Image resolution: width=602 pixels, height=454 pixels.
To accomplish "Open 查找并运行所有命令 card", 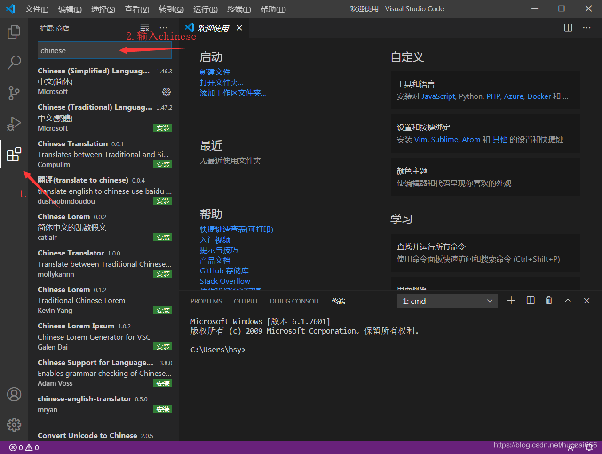I will click(x=485, y=253).
